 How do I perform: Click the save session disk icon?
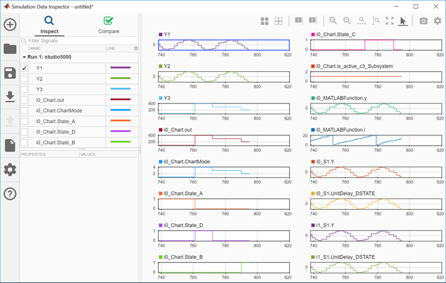pos(10,73)
